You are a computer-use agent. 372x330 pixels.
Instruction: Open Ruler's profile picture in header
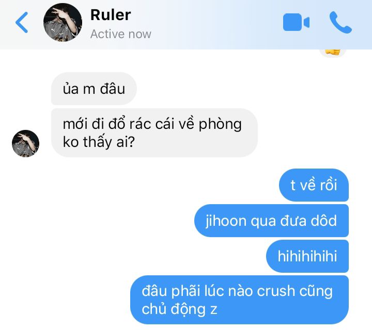point(63,22)
